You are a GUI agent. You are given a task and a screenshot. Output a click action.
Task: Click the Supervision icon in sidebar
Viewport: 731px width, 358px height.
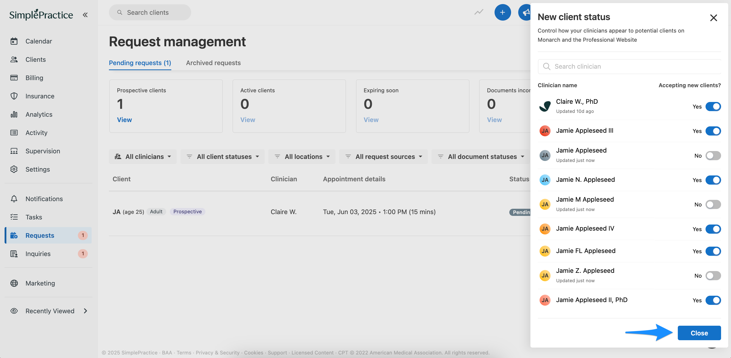coord(14,151)
